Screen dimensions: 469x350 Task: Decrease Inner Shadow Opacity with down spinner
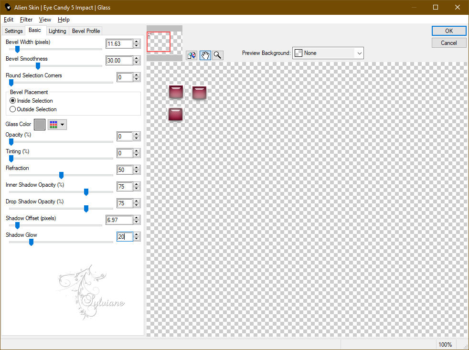point(137,189)
